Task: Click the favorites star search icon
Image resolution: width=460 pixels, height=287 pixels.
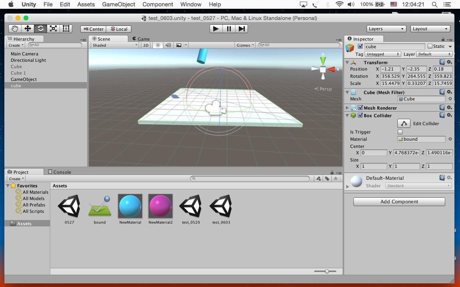Action: point(335,179)
